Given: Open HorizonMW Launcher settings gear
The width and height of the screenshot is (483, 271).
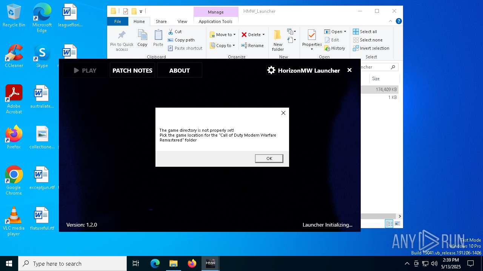Looking at the screenshot, I should pos(271,70).
